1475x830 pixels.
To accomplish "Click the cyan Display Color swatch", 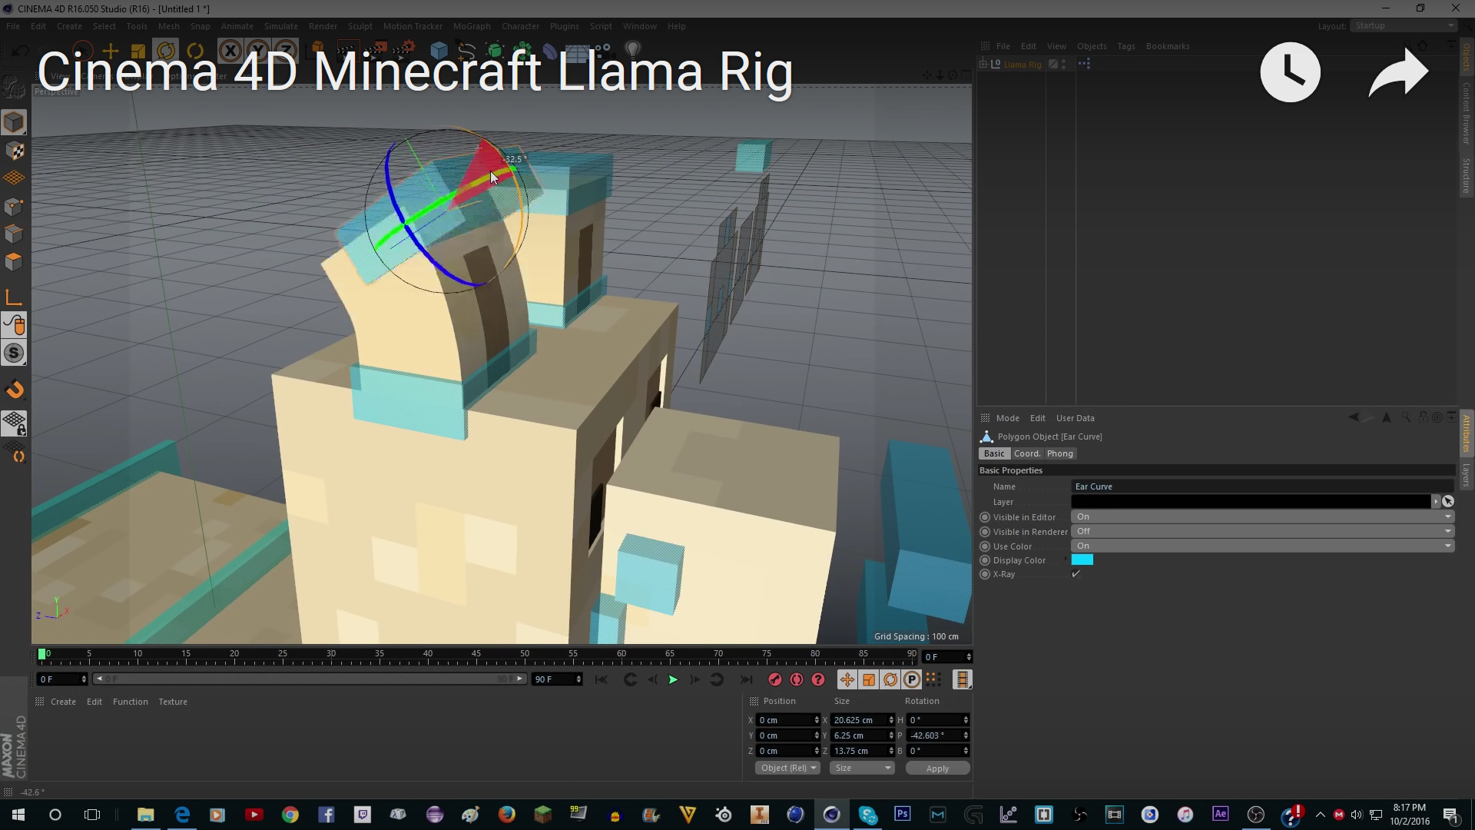I will [x=1082, y=559].
